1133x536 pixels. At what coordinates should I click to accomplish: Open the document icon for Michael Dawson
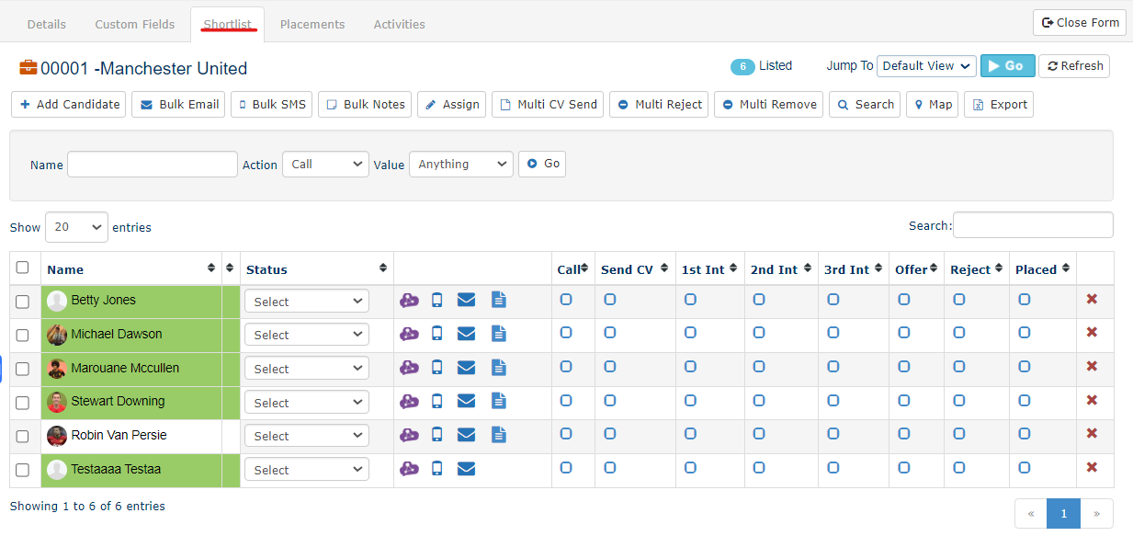tap(498, 334)
